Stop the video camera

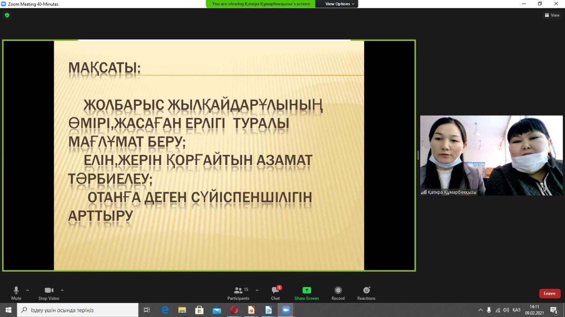pos(49,293)
